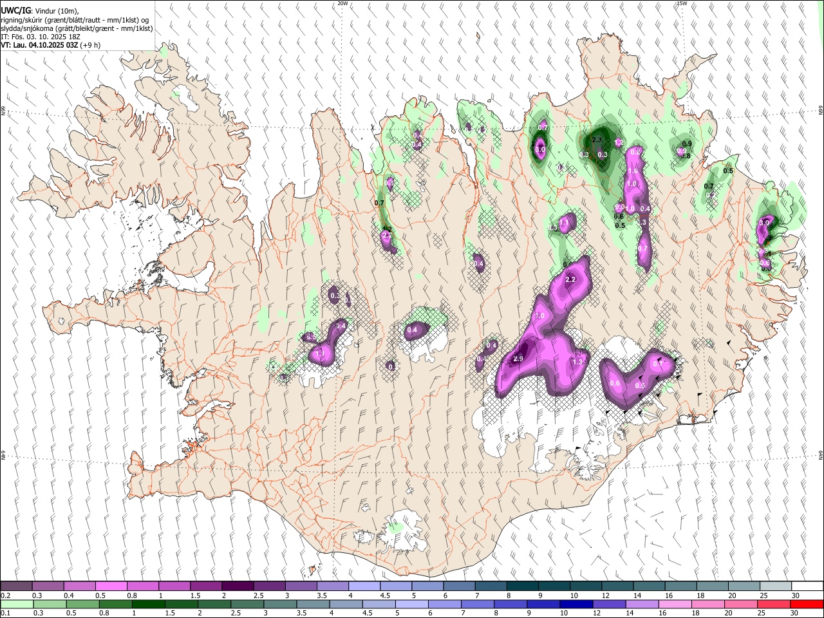Pick the periwinkle 6–7 rain scale swatch
This screenshot has width=824, height=618.
coord(445,604)
